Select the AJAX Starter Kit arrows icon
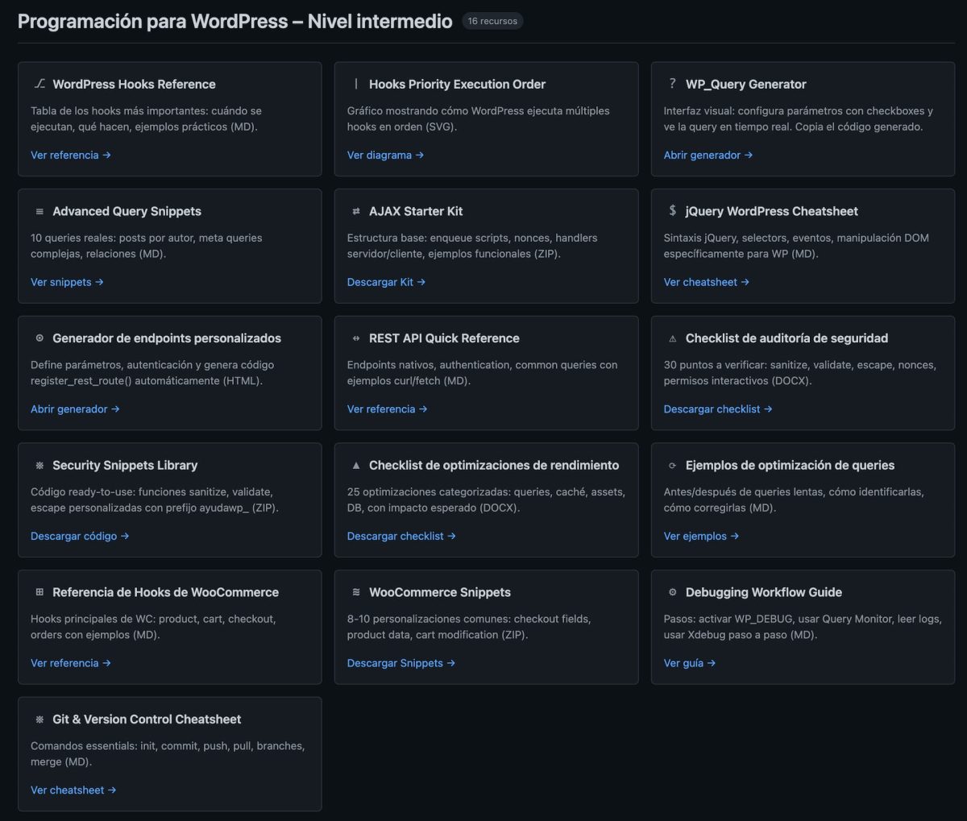Viewport: 967px width, 821px height. click(x=355, y=211)
